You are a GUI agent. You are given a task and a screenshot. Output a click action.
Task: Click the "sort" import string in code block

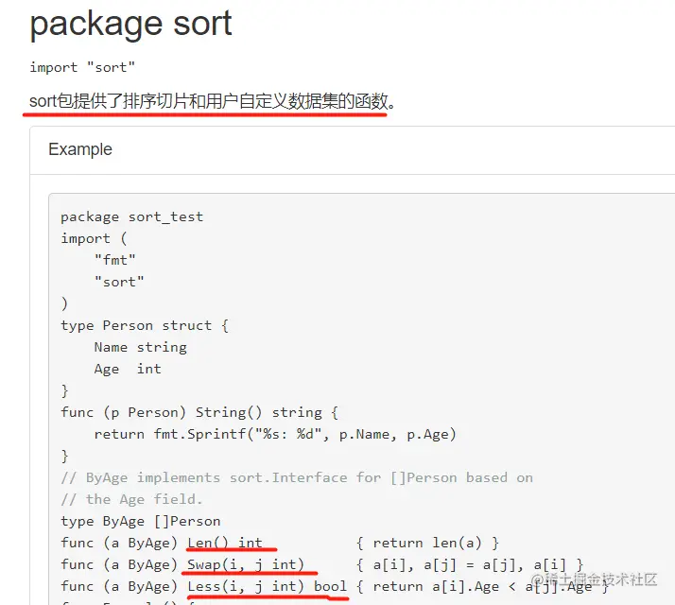(x=119, y=282)
